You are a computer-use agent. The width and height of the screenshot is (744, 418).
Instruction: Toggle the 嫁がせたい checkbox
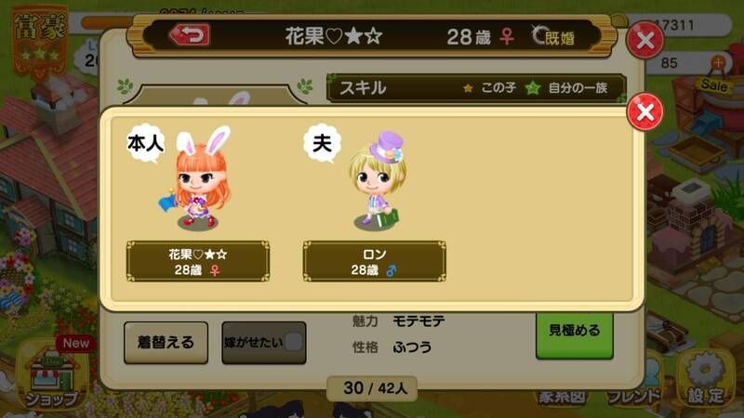(293, 342)
